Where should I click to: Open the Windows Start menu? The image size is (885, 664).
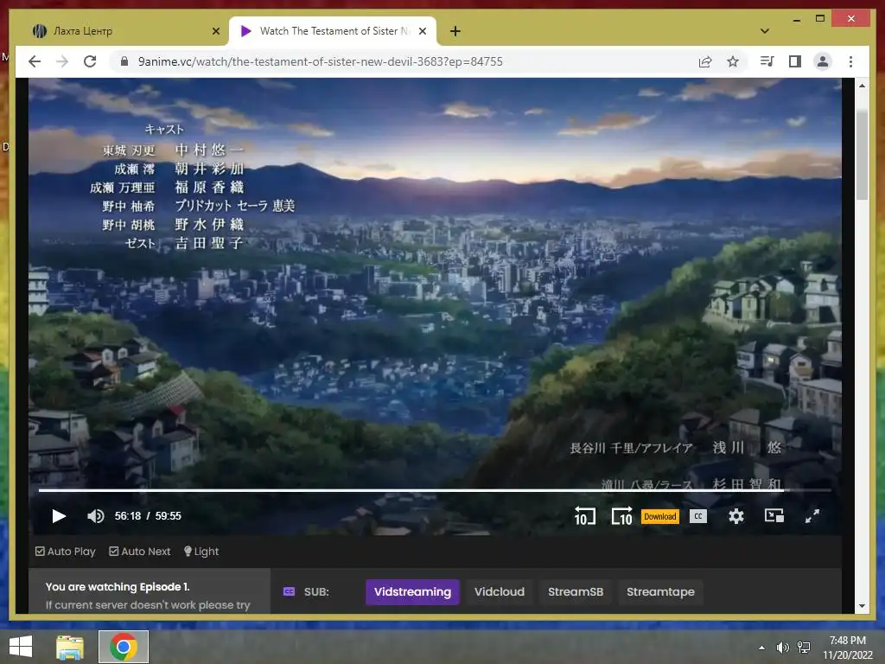[x=21, y=647]
